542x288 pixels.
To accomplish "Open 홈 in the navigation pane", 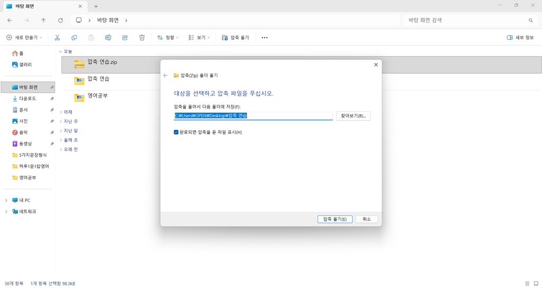I will click(x=18, y=53).
